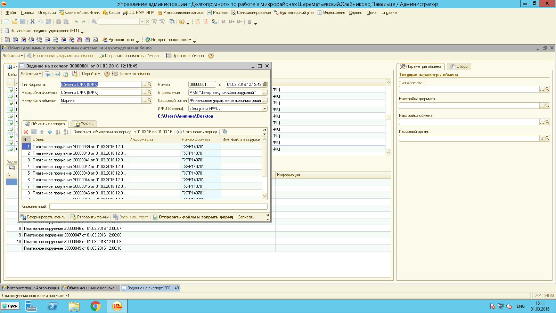Screen dimensions: 556x313
Task: Switch to the Файлы tab
Action: (x=84, y=124)
